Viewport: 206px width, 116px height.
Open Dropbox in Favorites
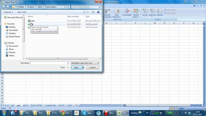point(11,34)
